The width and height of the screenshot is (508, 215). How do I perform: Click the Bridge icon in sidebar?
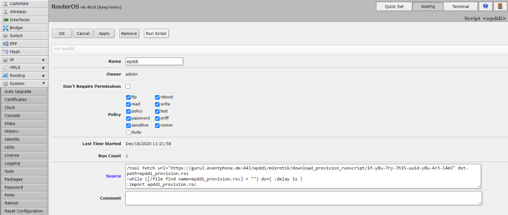coord(6,28)
